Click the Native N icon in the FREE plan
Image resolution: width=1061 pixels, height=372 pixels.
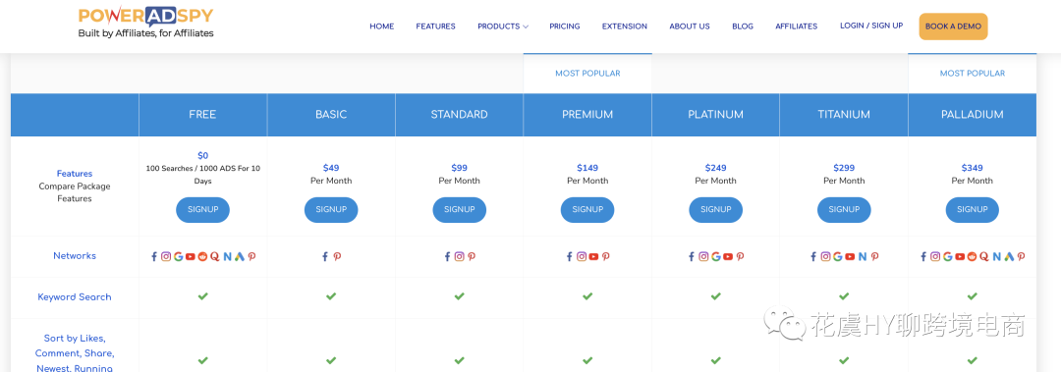click(227, 256)
